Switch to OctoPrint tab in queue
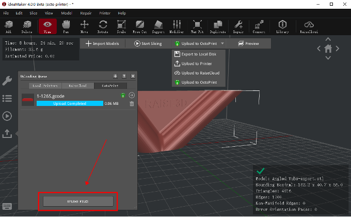This screenshot has width=351, height=217. [x=110, y=86]
